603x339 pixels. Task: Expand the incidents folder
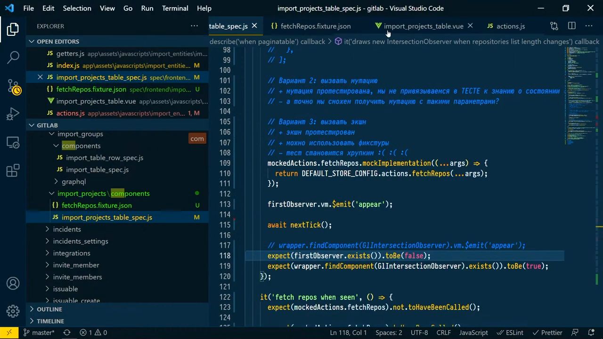coord(67,229)
